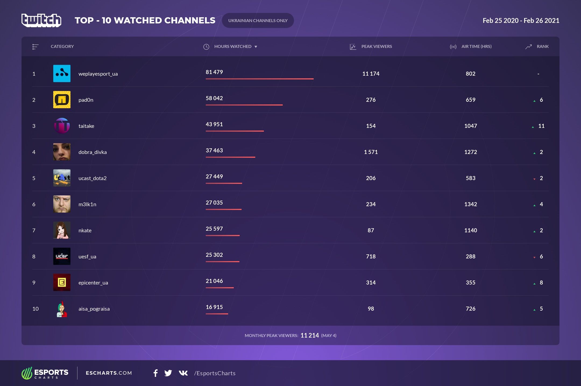The image size is (581, 386).
Task: Click the clock icon next to Hours Watched
Action: click(206, 47)
